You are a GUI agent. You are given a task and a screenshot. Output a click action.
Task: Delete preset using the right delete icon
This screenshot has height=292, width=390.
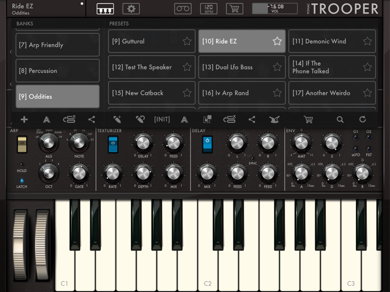pos(230,120)
